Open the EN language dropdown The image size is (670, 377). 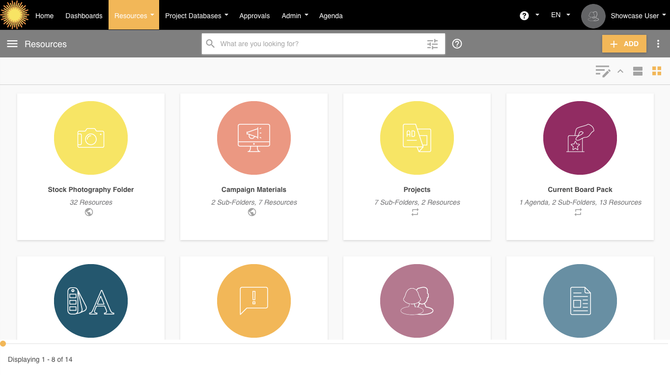click(x=560, y=15)
